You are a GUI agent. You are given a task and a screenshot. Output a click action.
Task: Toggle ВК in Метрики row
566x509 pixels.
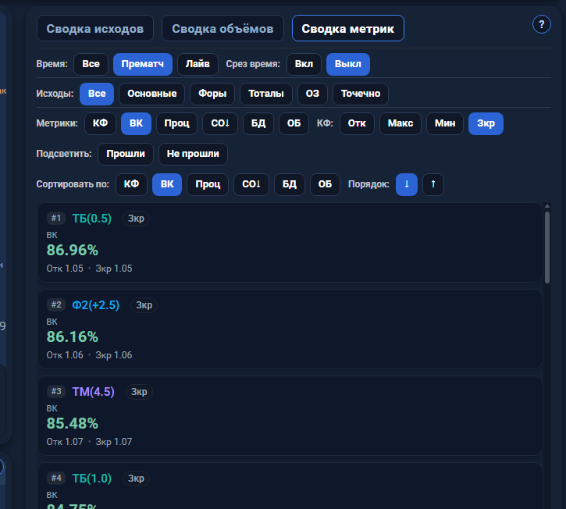(x=136, y=123)
